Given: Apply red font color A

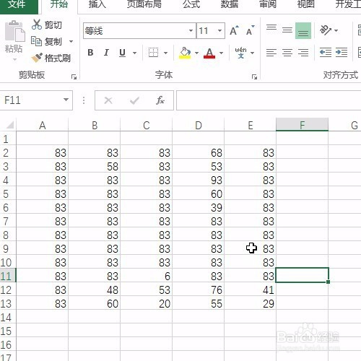Looking at the screenshot, I should pos(209,53).
